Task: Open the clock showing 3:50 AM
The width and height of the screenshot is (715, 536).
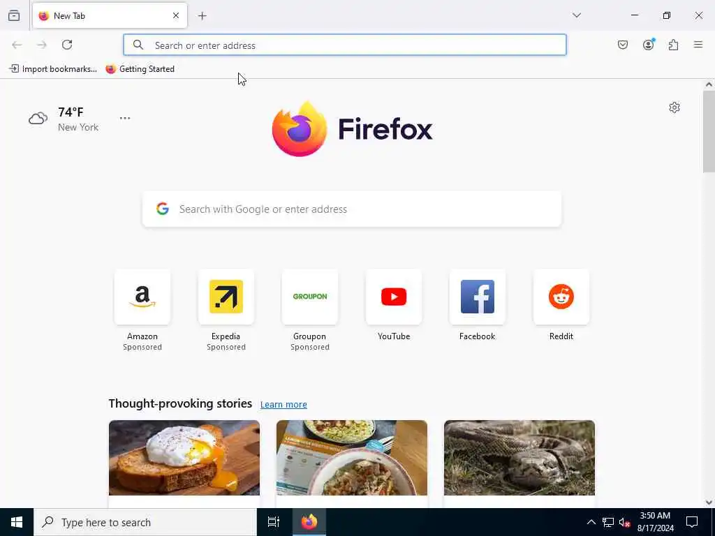Action: 655,522
